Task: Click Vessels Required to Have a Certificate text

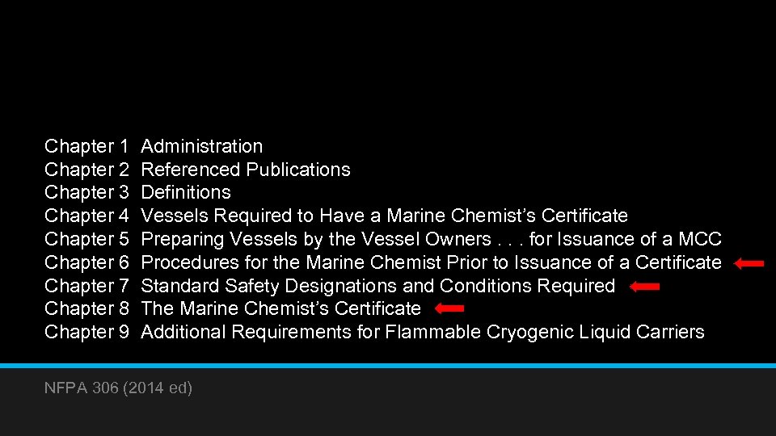Action: point(384,216)
